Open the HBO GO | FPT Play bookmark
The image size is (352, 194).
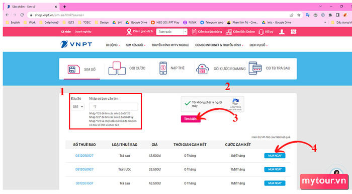pos(165,23)
